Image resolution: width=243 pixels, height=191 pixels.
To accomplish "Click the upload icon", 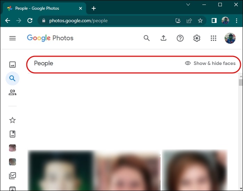I will pos(164,38).
